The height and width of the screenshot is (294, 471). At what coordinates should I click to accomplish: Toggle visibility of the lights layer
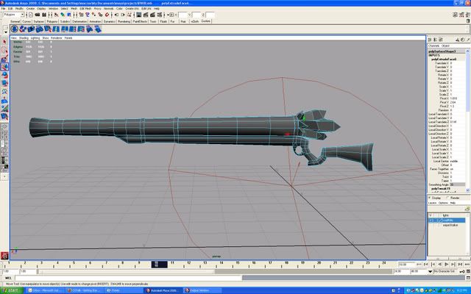(431, 215)
